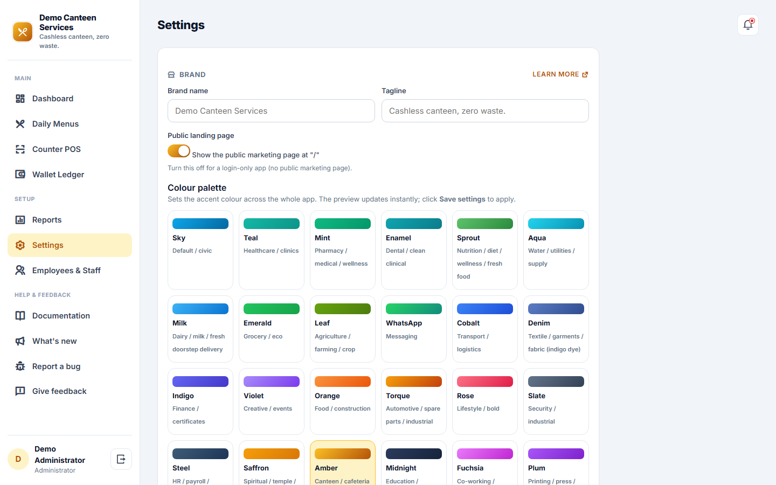Click the Counter POS scanner icon

(20, 149)
